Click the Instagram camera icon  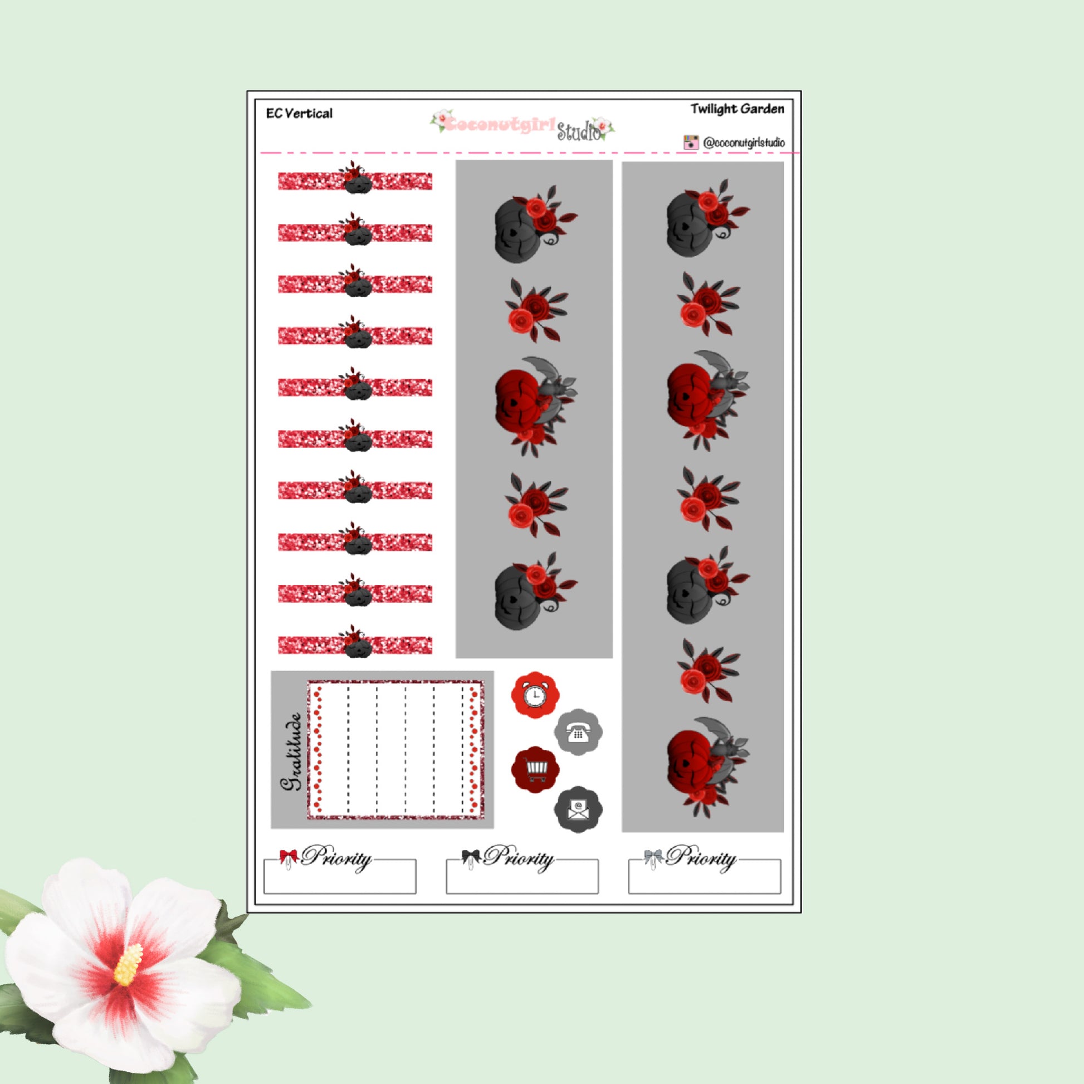(x=691, y=142)
